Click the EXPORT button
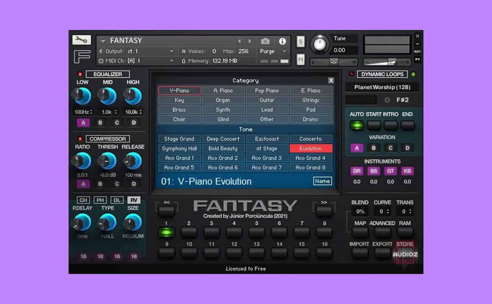 click(x=382, y=252)
